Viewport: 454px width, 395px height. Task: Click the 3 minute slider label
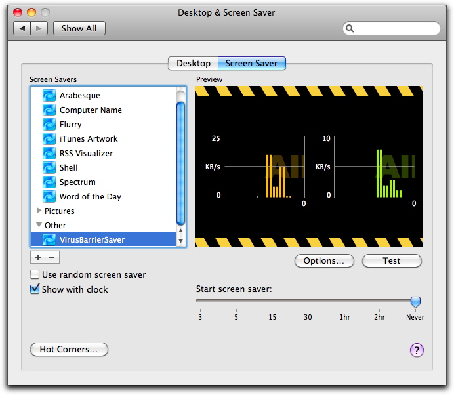[x=200, y=317]
